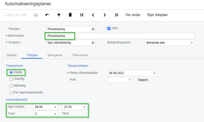Click the Time unit label
Screen dimensions: 204x122
point(65,113)
